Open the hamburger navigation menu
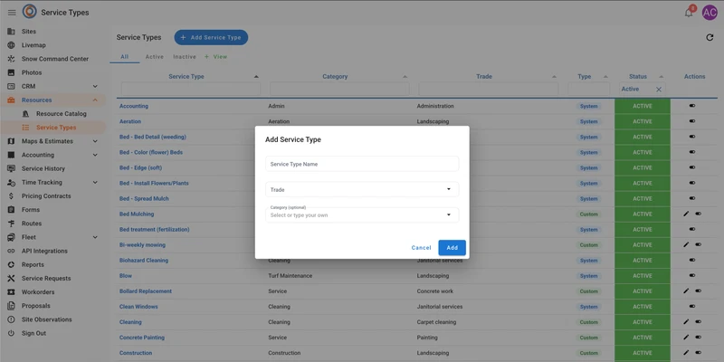Viewport: 724px width, 362px height. [x=12, y=13]
